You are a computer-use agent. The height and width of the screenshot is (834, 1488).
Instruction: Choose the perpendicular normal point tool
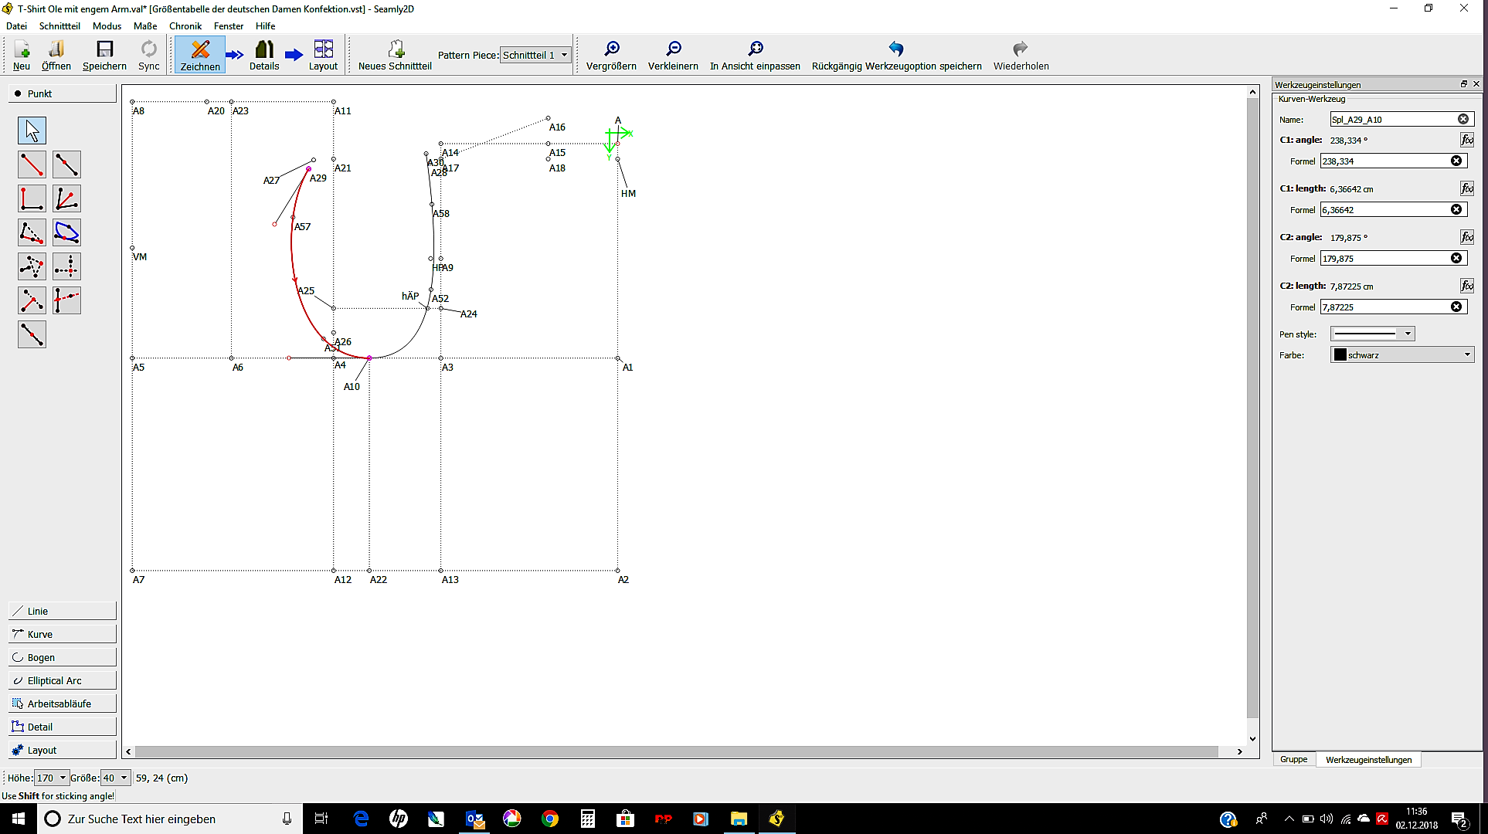pos(32,198)
